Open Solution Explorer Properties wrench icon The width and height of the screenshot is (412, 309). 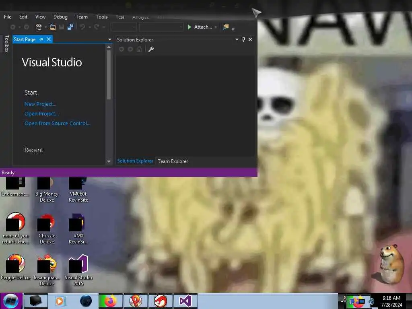tap(151, 49)
